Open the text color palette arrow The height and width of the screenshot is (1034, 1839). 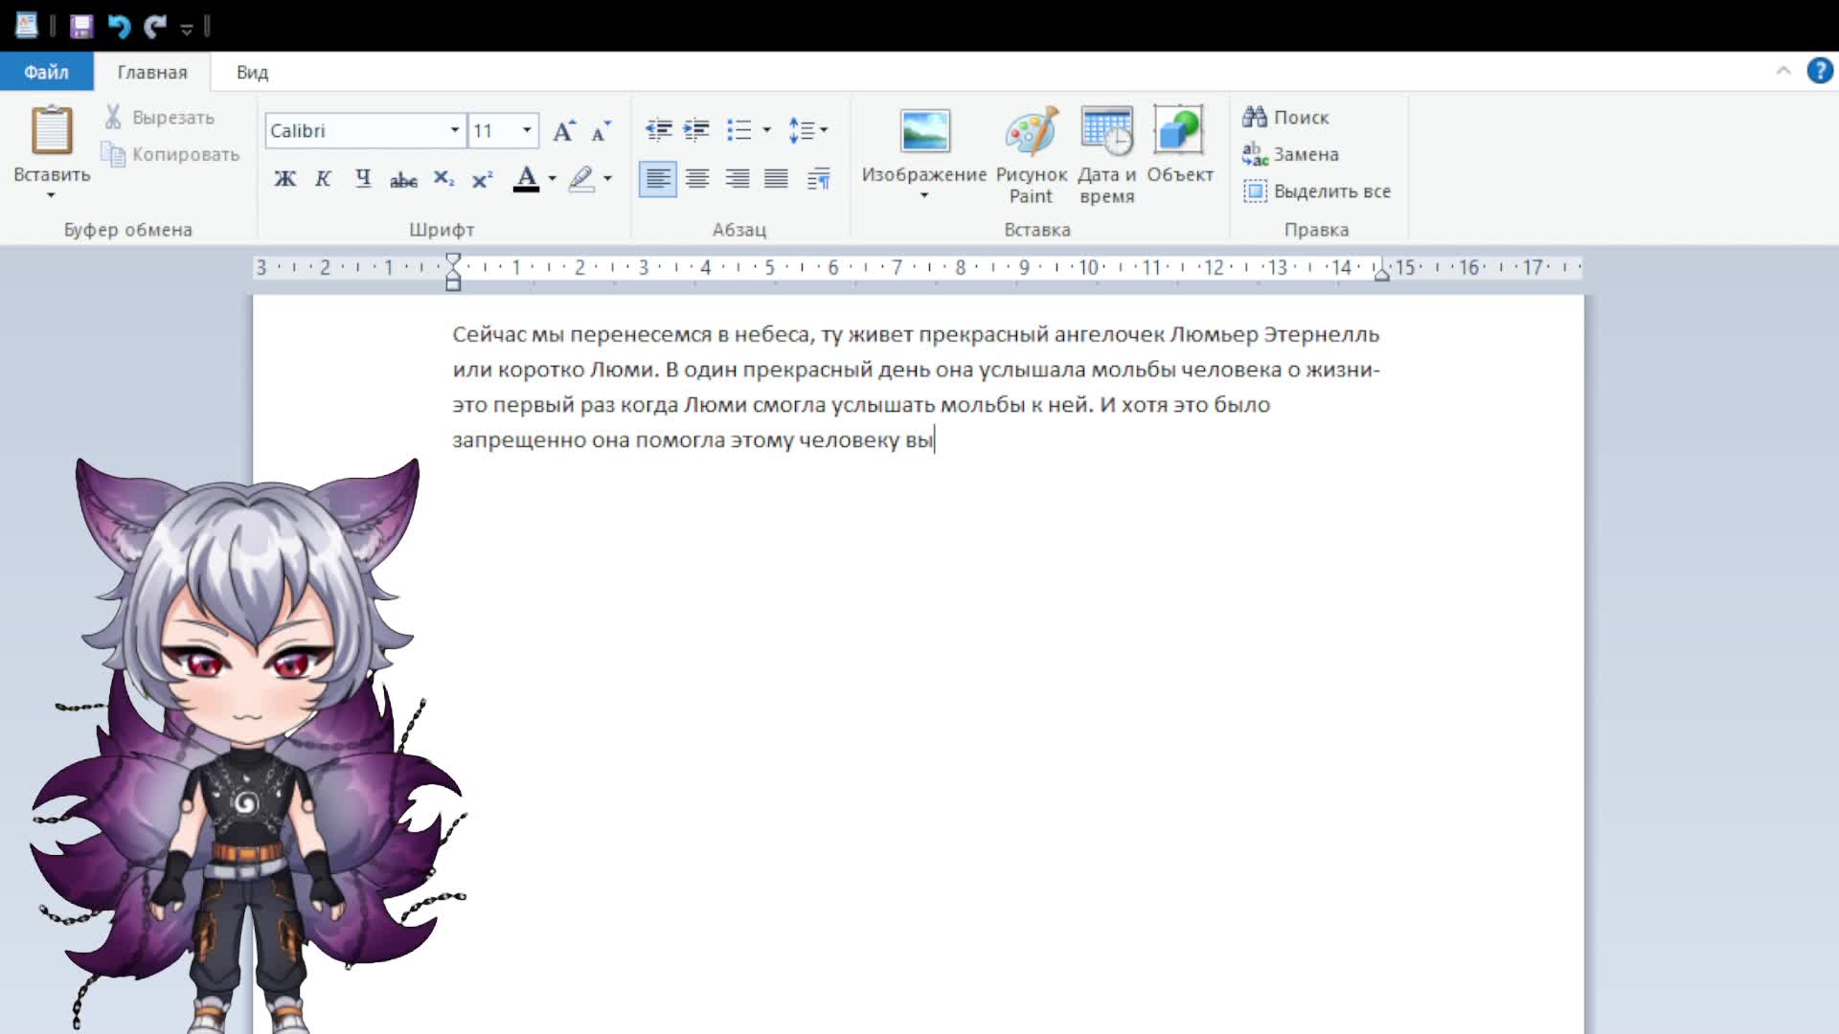click(x=553, y=179)
